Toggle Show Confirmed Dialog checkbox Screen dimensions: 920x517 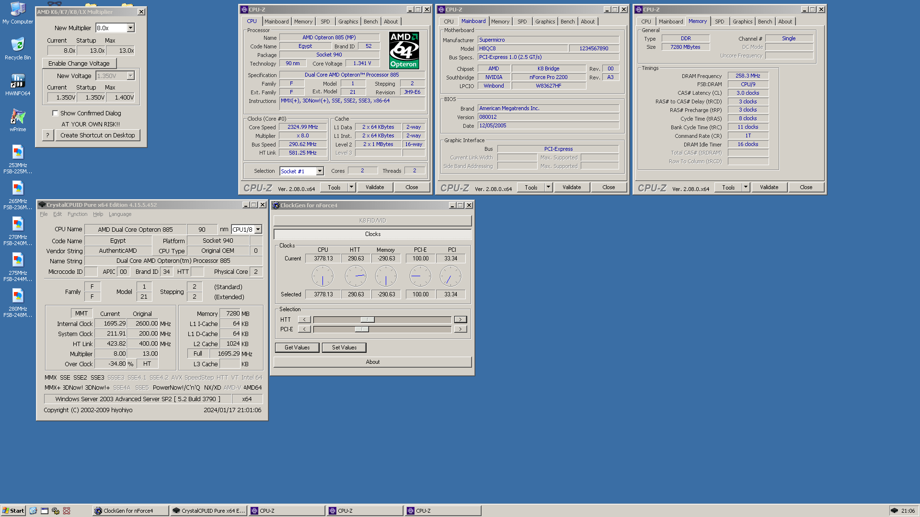pos(55,113)
